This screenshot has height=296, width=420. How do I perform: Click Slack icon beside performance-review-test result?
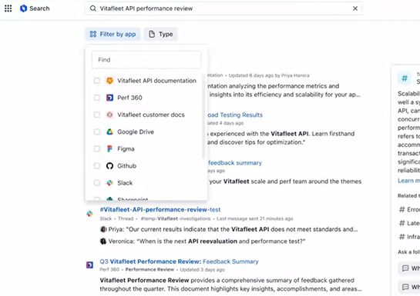coord(89,214)
